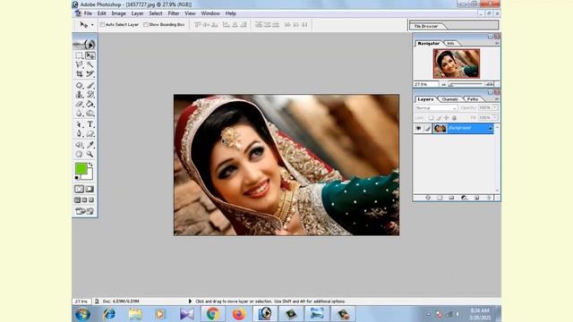Select the Zoom tool
573x322 pixels.
pos(90,154)
